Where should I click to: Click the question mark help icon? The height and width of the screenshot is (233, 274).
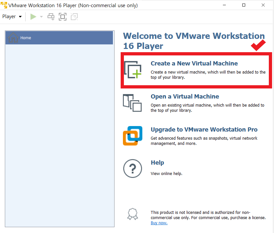133,169
